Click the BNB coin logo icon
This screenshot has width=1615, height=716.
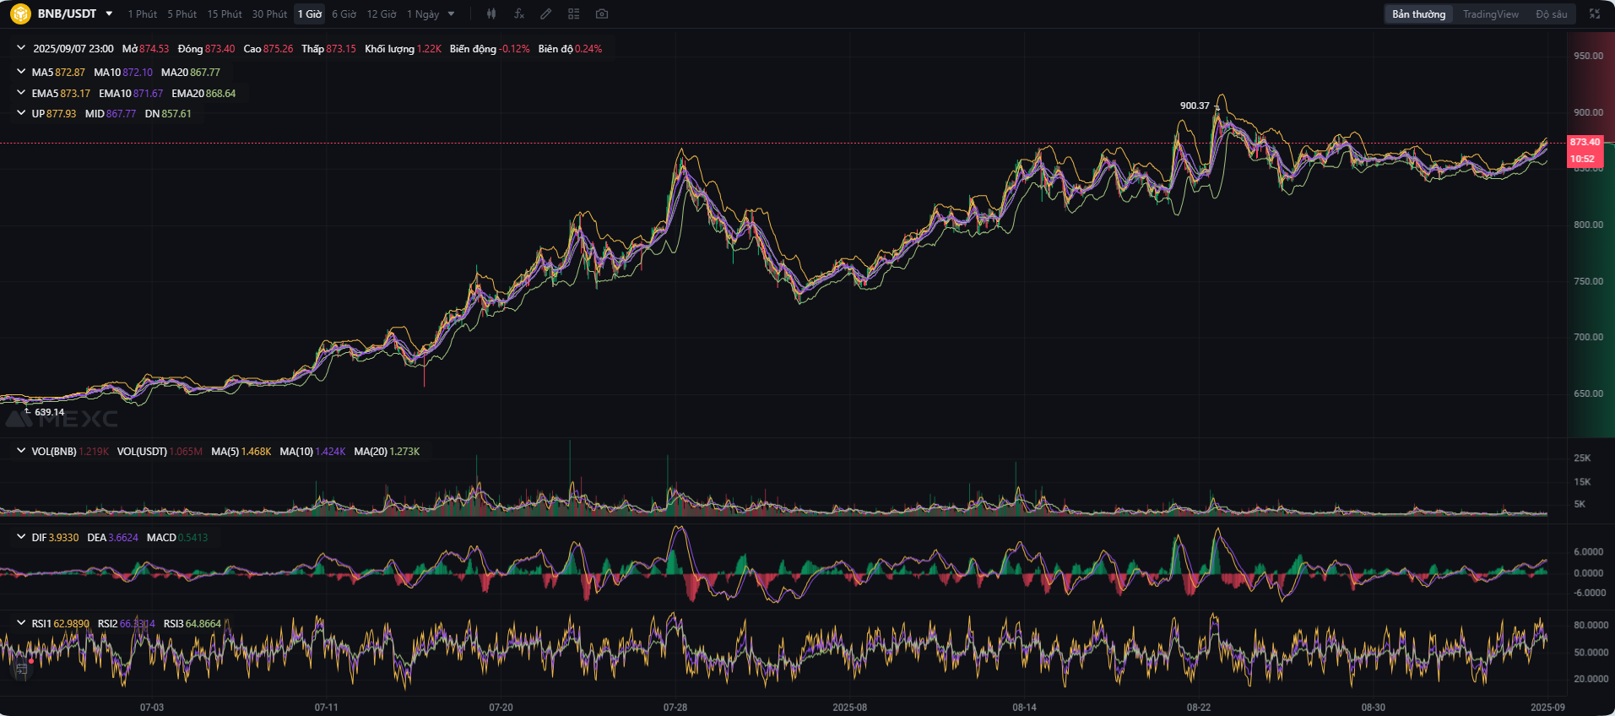(x=20, y=14)
